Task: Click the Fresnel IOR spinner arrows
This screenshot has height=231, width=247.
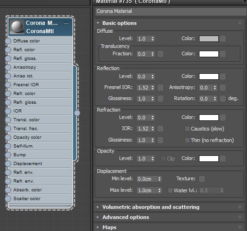Action: tap(152, 88)
